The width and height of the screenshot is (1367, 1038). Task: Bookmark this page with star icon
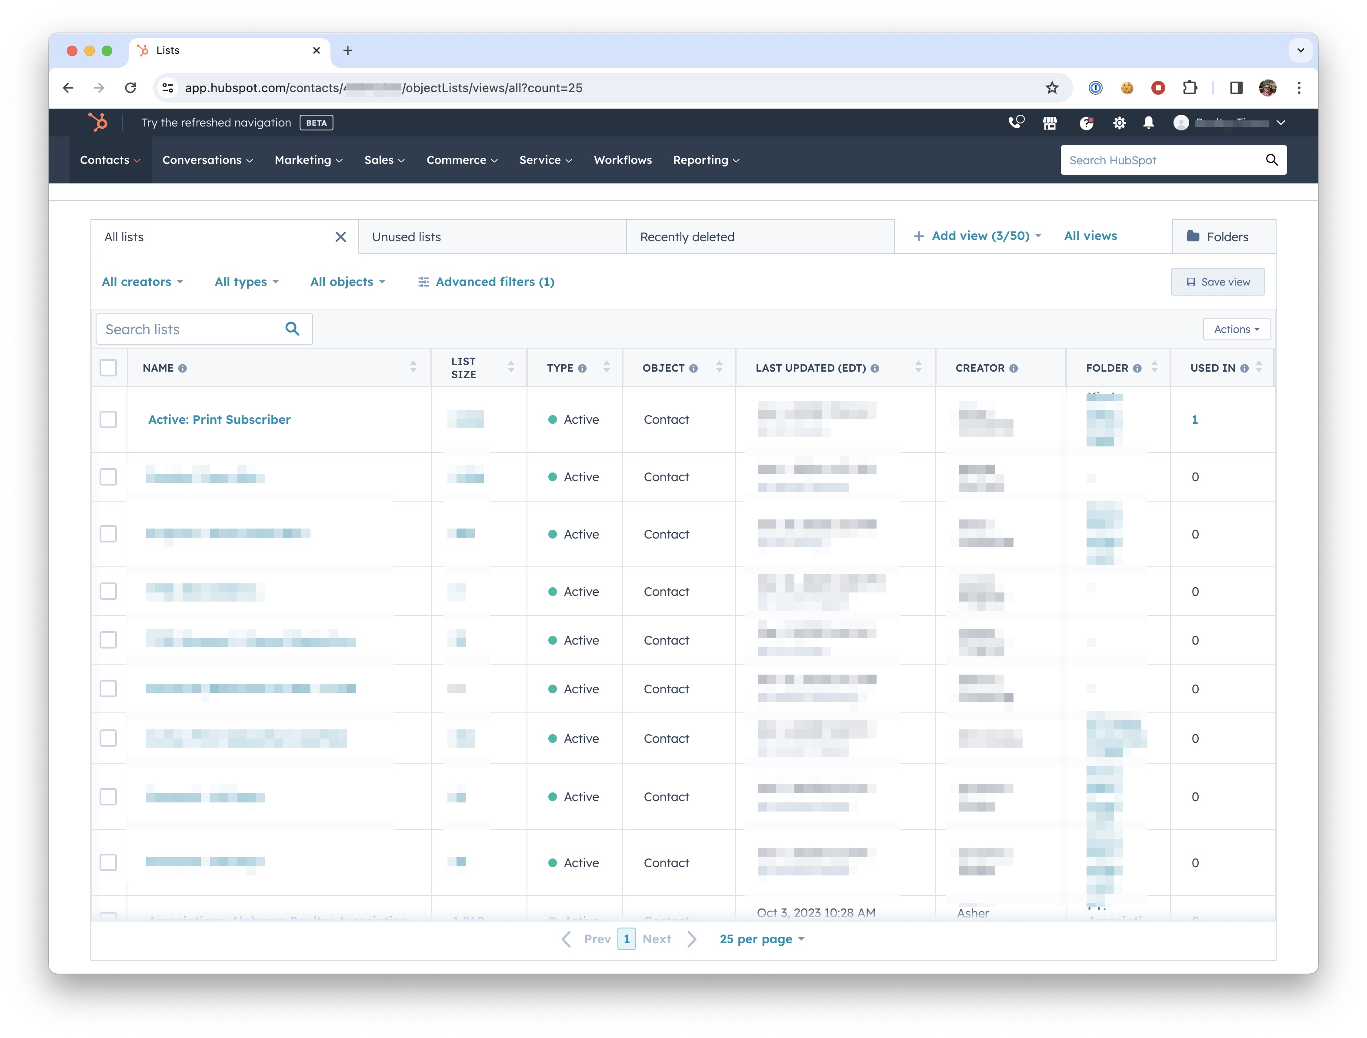[x=1052, y=88]
